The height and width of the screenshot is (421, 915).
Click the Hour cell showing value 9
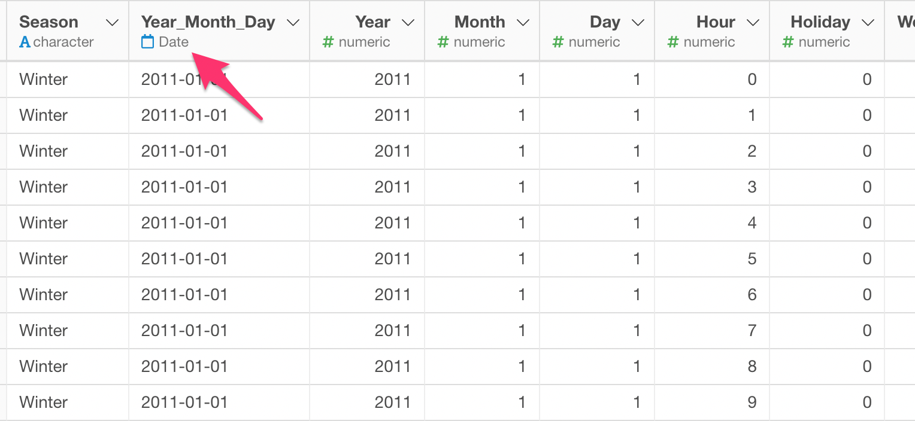pyautogui.click(x=712, y=402)
